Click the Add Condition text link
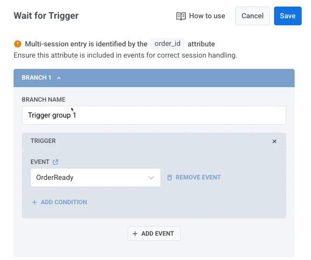Viewport: 311px width, 260px height. tap(64, 202)
